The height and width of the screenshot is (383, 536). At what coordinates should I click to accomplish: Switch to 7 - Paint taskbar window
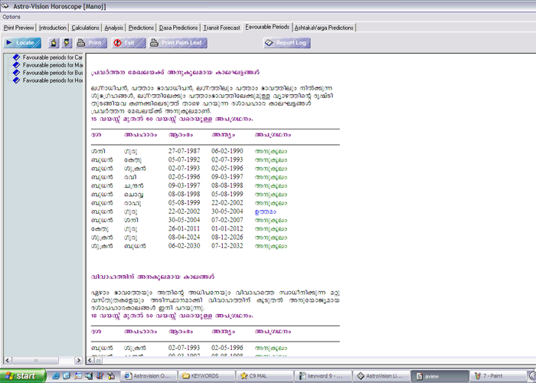(498, 376)
